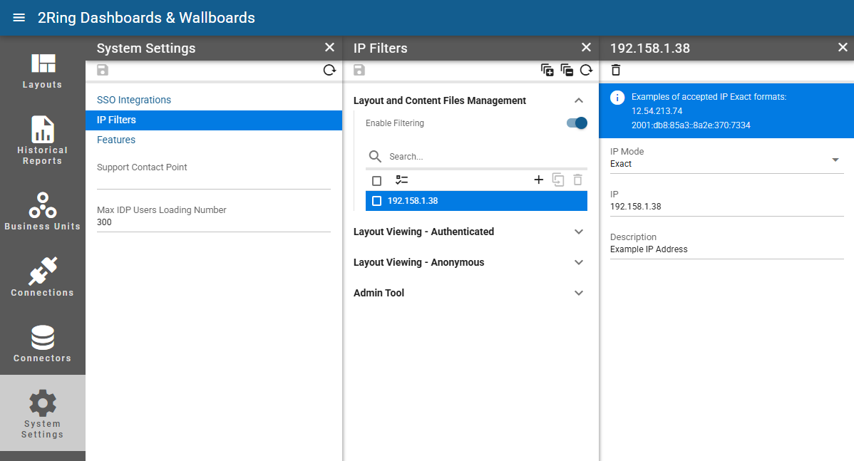
Task: Open the Connections sidebar item
Action: point(43,278)
